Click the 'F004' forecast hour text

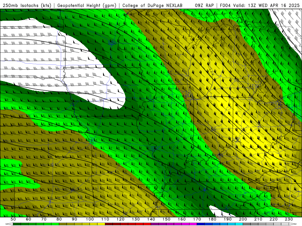[x=225, y=6]
